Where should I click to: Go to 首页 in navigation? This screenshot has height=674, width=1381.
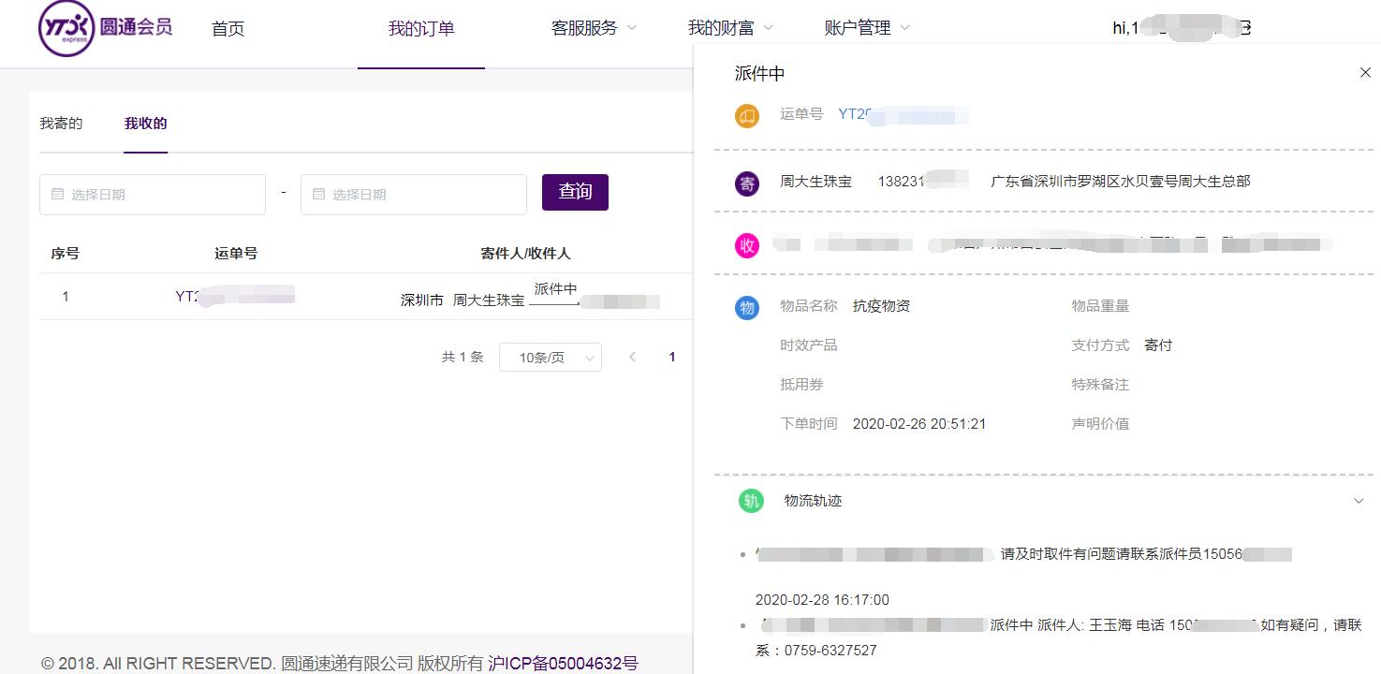point(228,29)
